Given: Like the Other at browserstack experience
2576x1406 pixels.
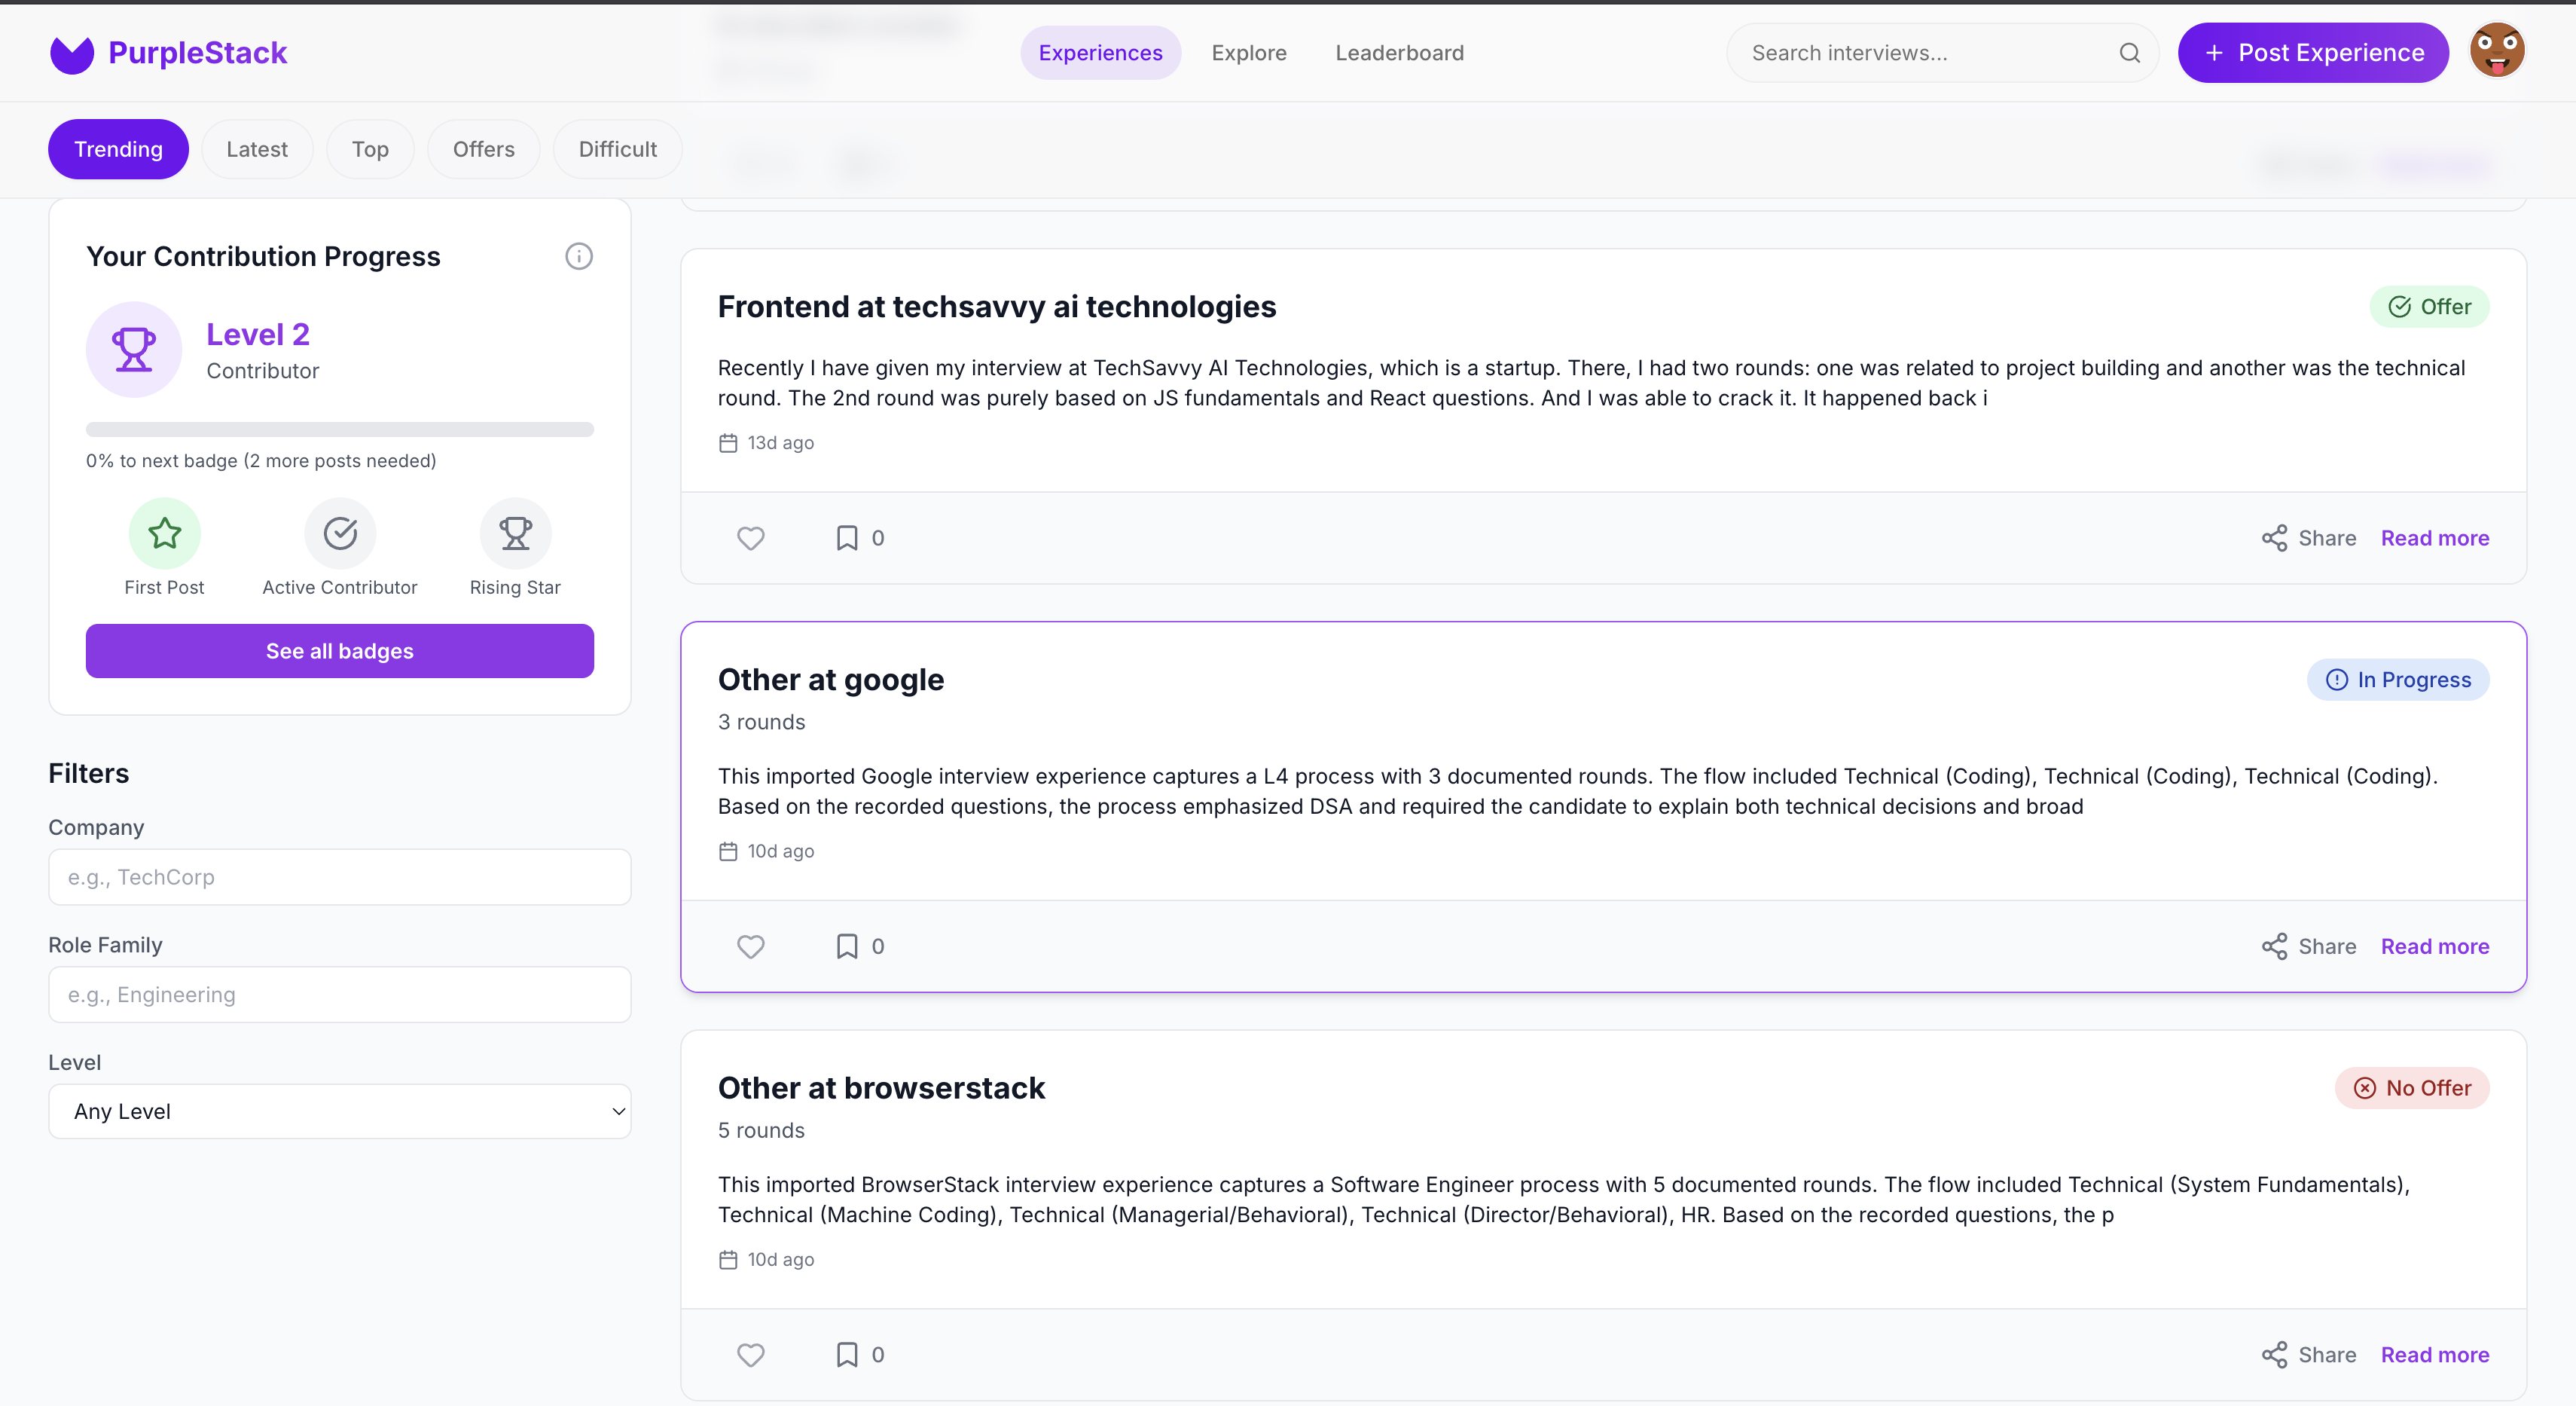Looking at the screenshot, I should 751,1355.
